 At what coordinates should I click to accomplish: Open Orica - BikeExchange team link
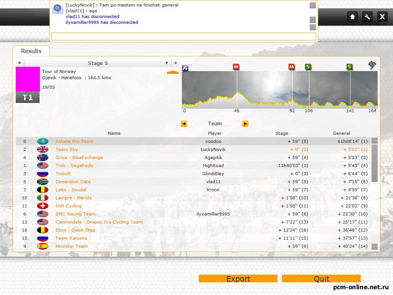point(79,157)
